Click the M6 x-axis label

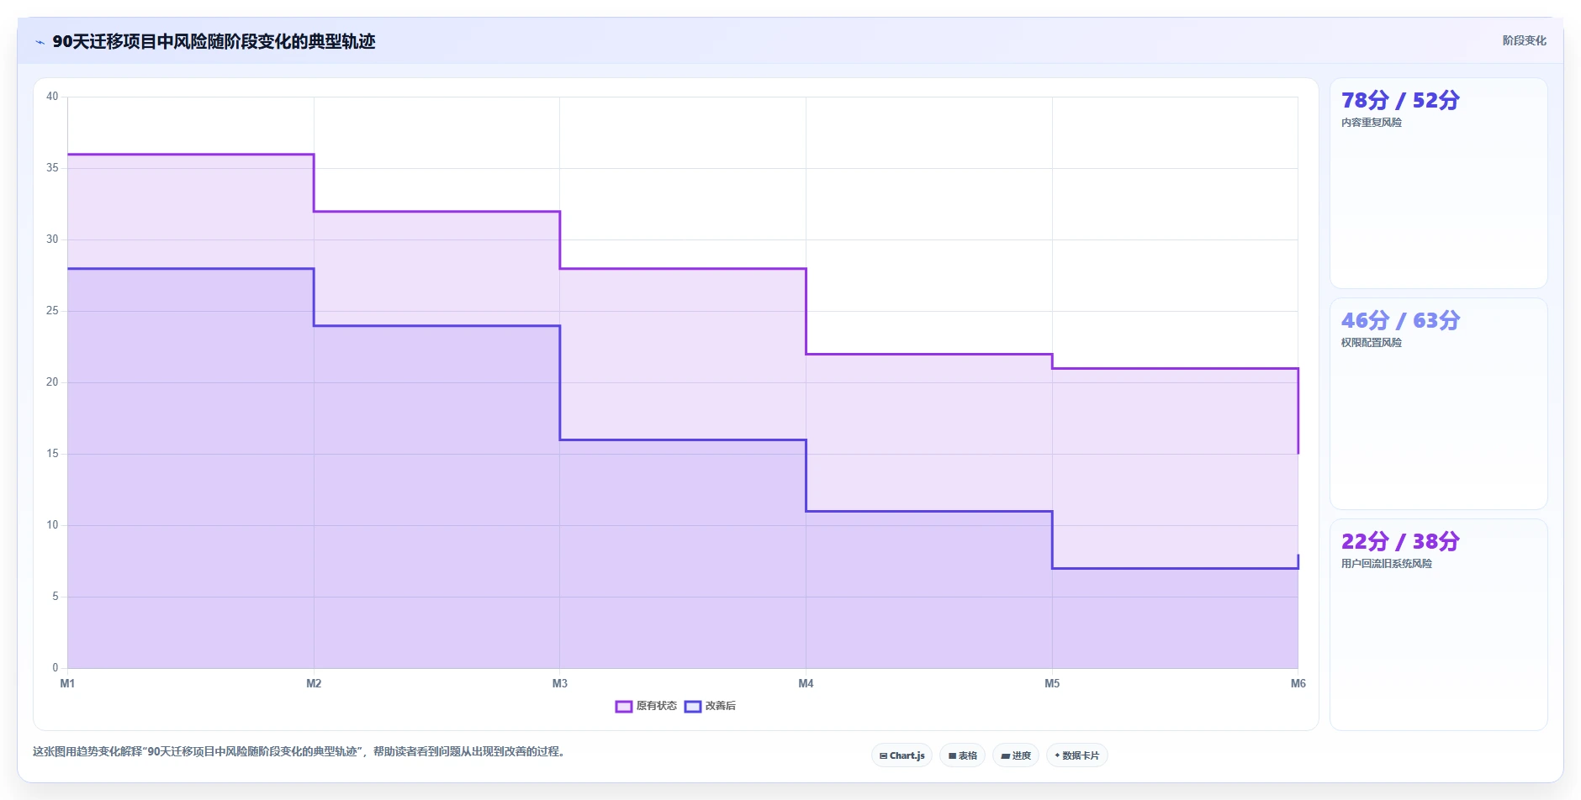tap(1298, 683)
